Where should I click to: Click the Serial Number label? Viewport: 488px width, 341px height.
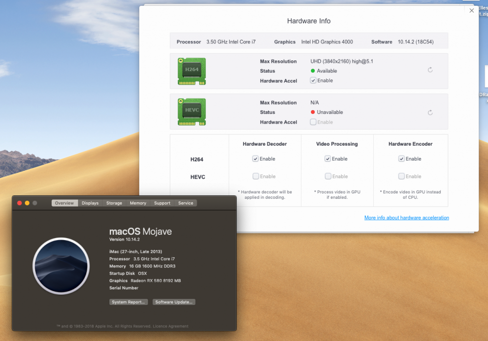coord(124,288)
